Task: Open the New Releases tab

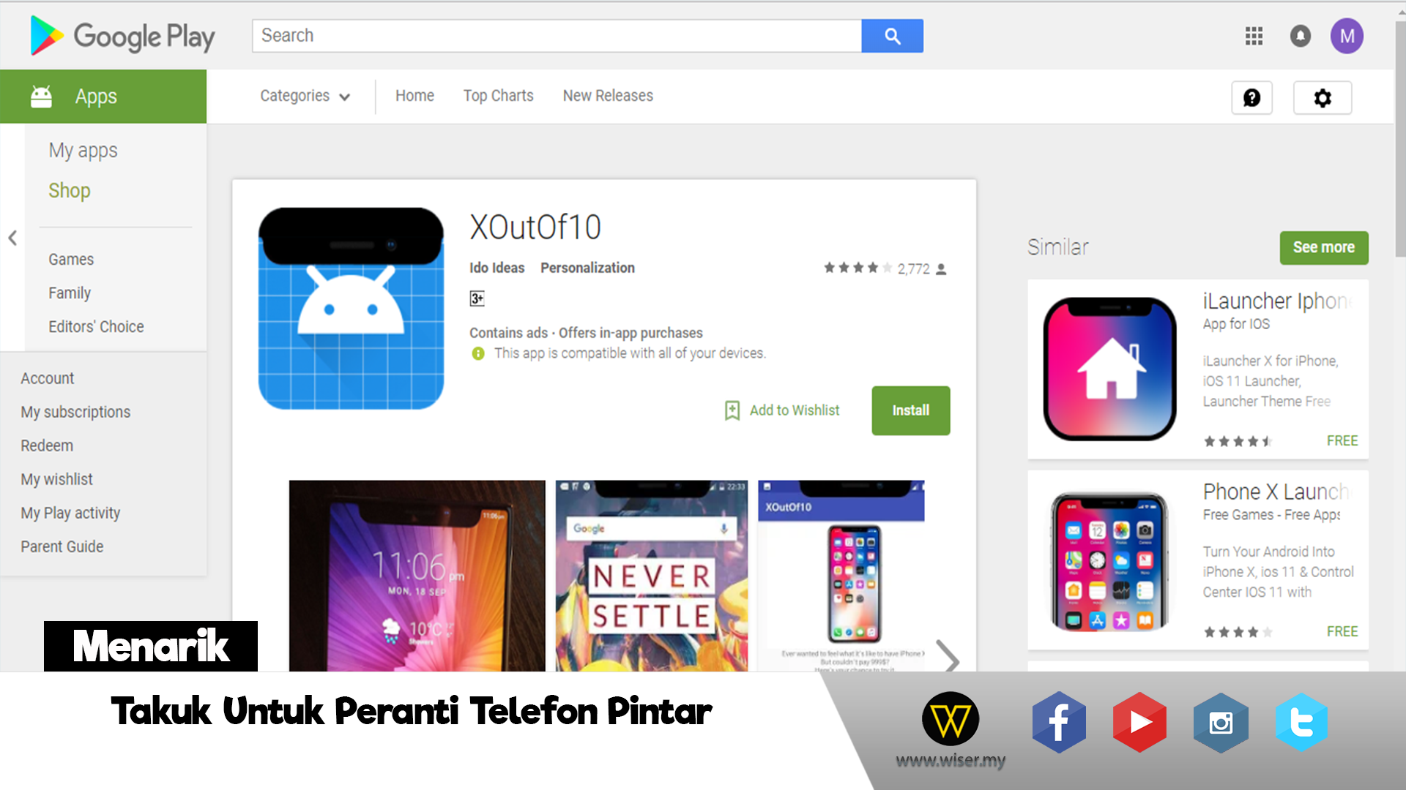Action: (608, 96)
